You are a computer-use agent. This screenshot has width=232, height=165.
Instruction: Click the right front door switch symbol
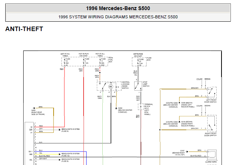point(212,123)
